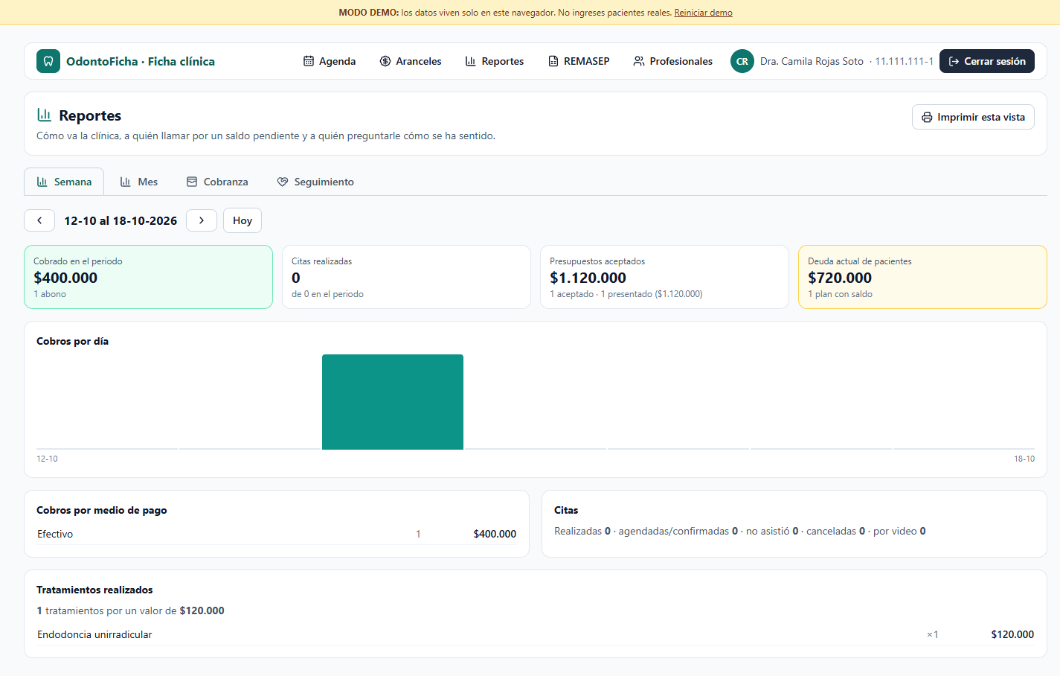Click Imprimir esta vista button
The width and height of the screenshot is (1060, 676).
click(x=973, y=117)
